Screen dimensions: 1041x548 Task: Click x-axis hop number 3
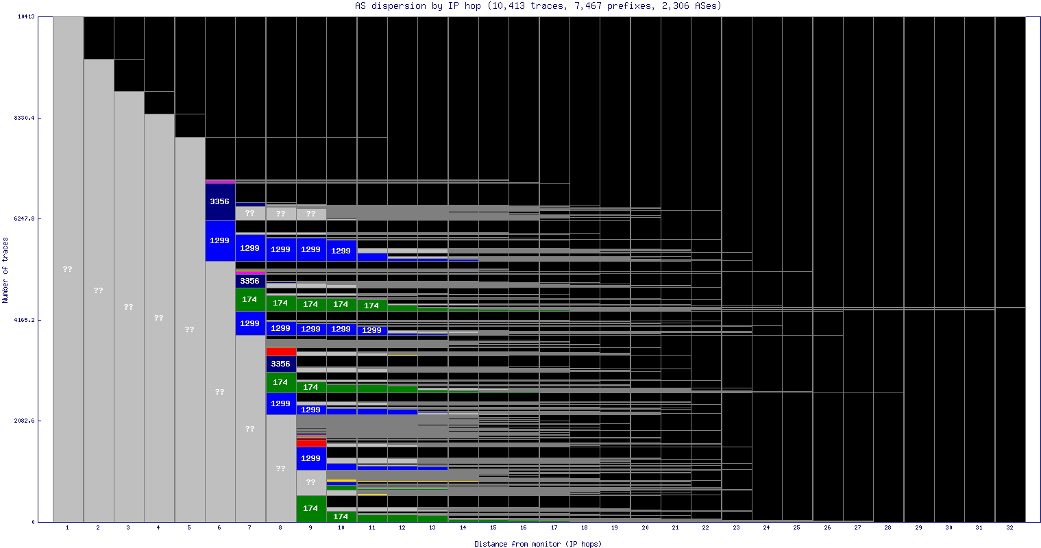128,528
